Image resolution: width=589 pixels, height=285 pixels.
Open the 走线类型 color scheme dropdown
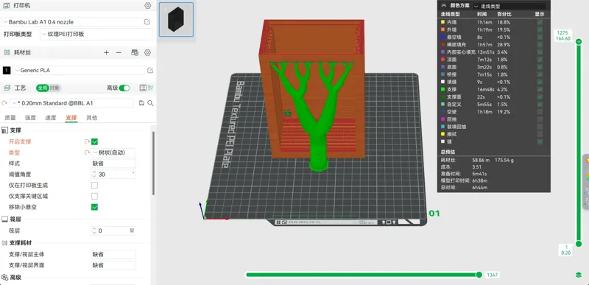pyautogui.click(x=509, y=6)
